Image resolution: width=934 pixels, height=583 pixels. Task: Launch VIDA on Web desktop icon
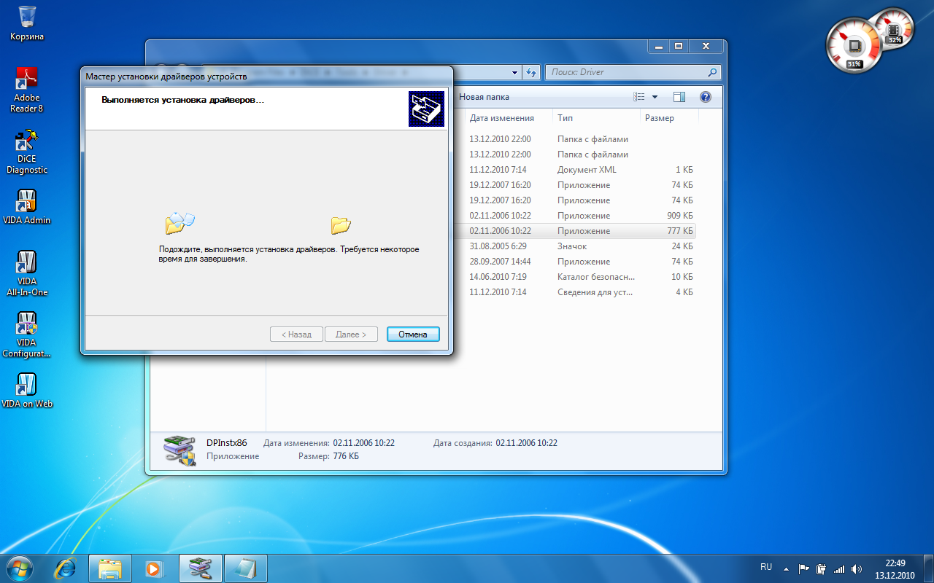tap(27, 391)
